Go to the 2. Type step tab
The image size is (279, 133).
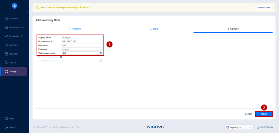(x=154, y=28)
